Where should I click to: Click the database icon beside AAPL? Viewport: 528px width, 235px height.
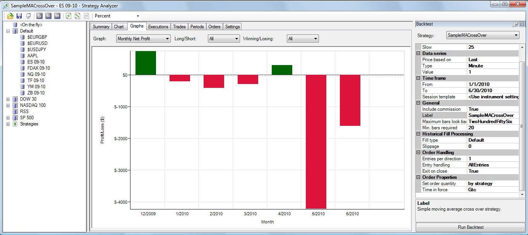(23, 56)
